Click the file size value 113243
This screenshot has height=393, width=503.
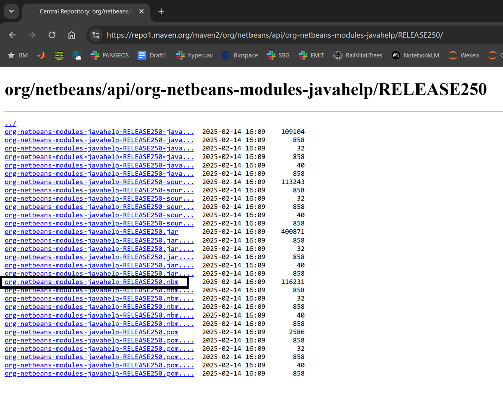pyautogui.click(x=293, y=182)
